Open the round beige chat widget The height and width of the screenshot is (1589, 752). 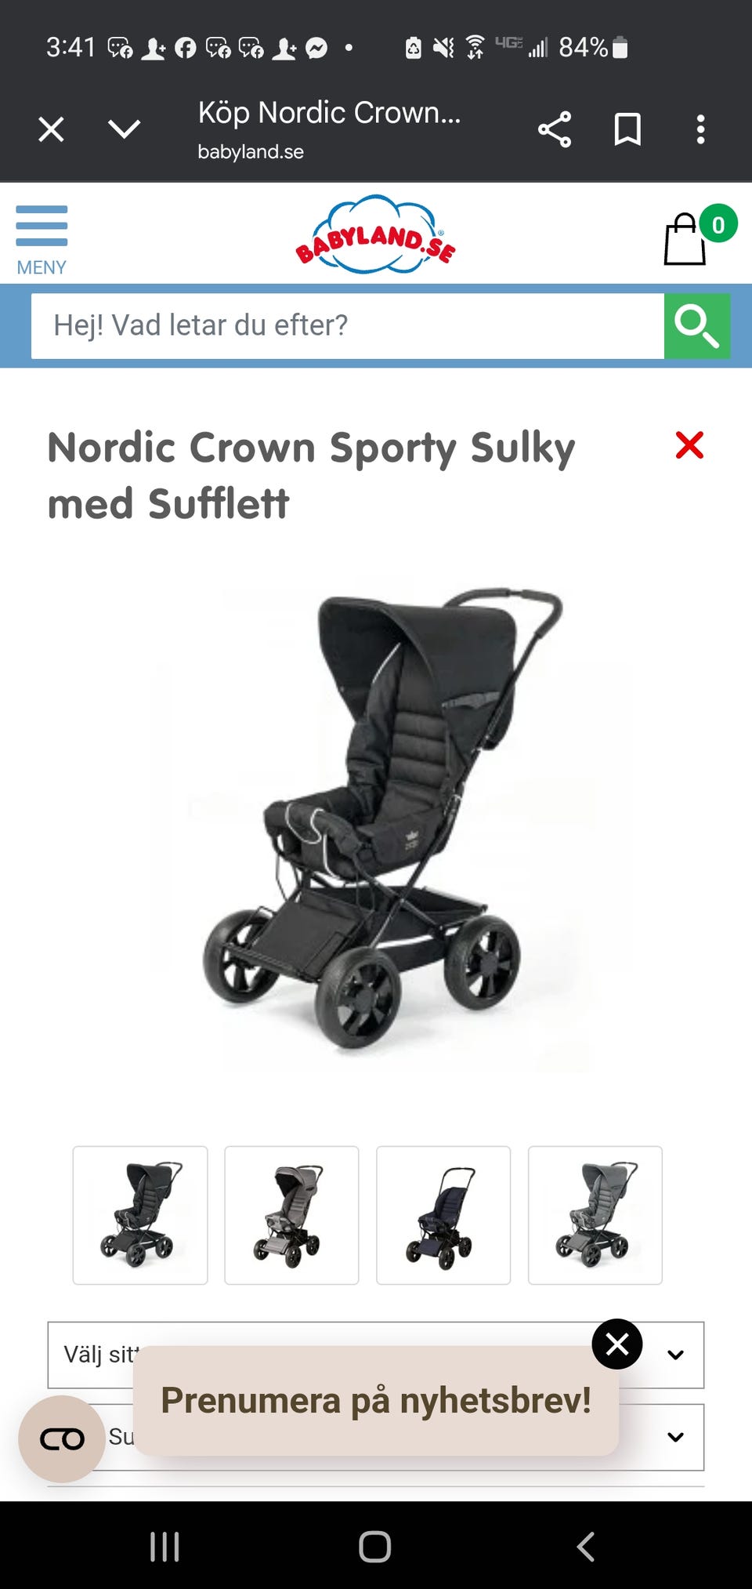[x=62, y=1438]
